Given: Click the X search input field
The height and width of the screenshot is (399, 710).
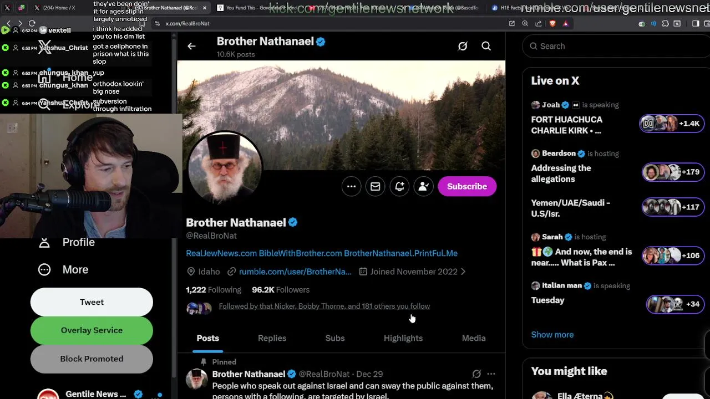Looking at the screenshot, I should click(616, 47).
